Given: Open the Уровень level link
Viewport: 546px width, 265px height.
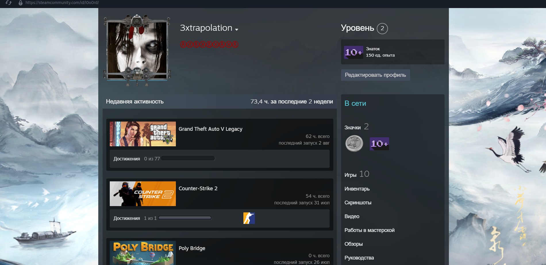Looking at the screenshot, I should tap(357, 28).
